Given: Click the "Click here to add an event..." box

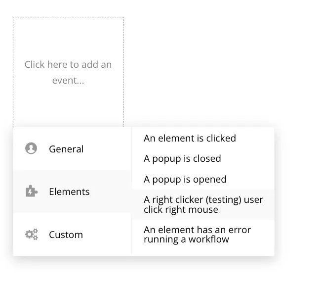Looking at the screenshot, I should point(68,72).
